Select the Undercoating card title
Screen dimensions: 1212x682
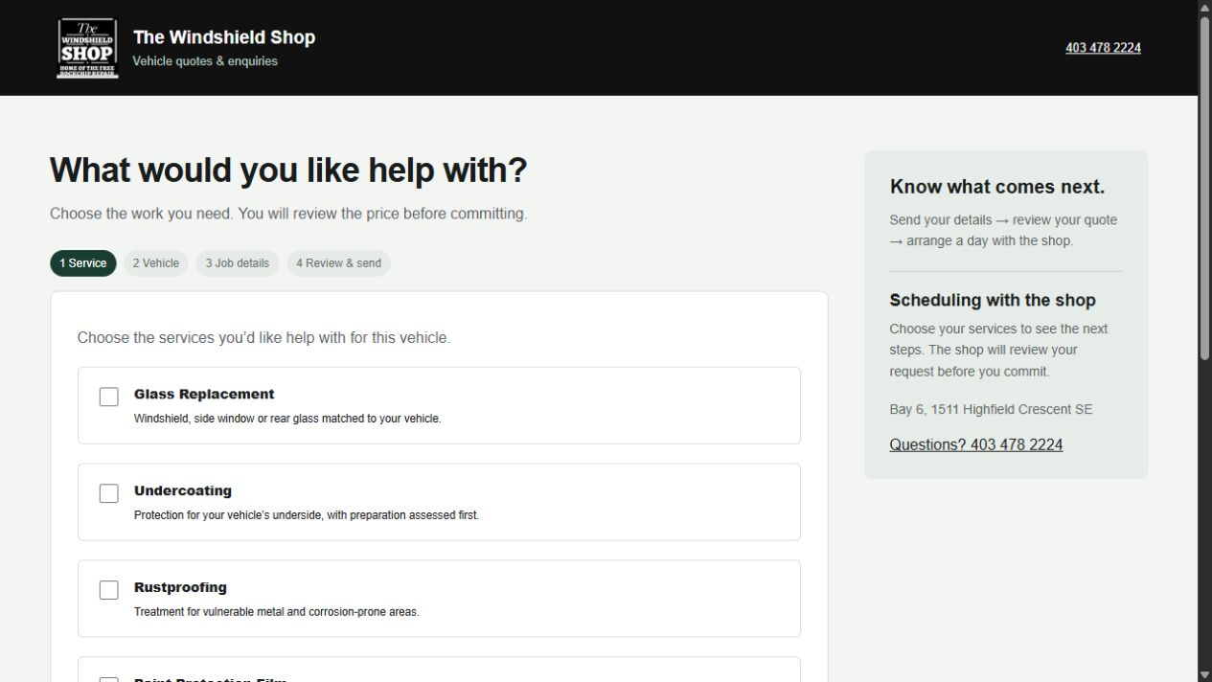click(183, 490)
